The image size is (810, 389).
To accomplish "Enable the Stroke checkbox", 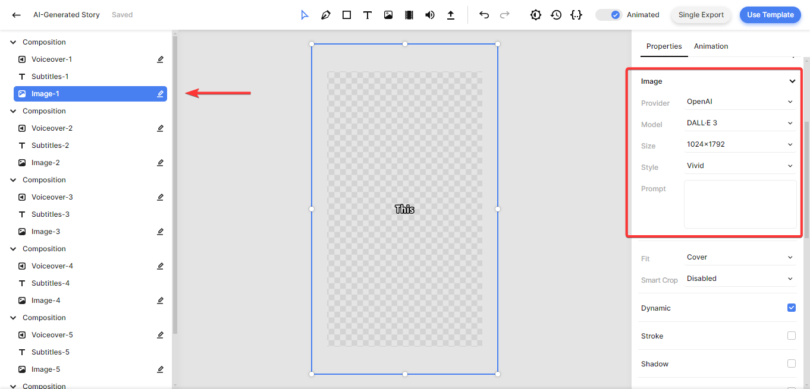I will pyautogui.click(x=791, y=336).
